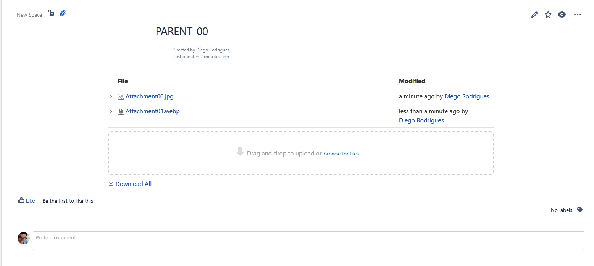Edit the page with the pencil icon
Screen dimensions: 594x266
click(534, 14)
